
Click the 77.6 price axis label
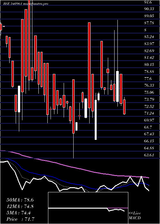148,79
